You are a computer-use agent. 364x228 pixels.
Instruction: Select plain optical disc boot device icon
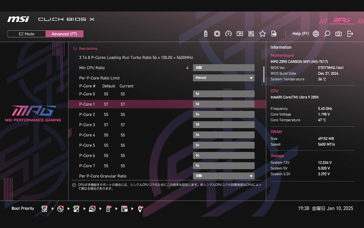coord(60,209)
